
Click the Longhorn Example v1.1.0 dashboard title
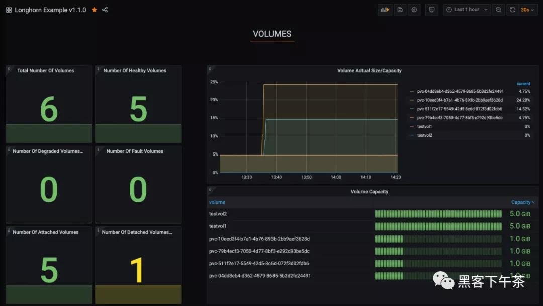click(x=50, y=10)
